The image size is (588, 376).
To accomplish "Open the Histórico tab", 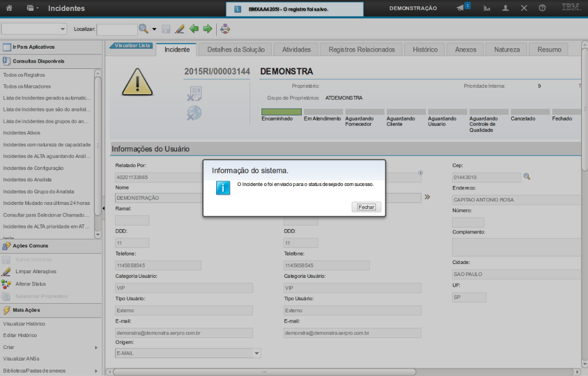I will pos(425,50).
